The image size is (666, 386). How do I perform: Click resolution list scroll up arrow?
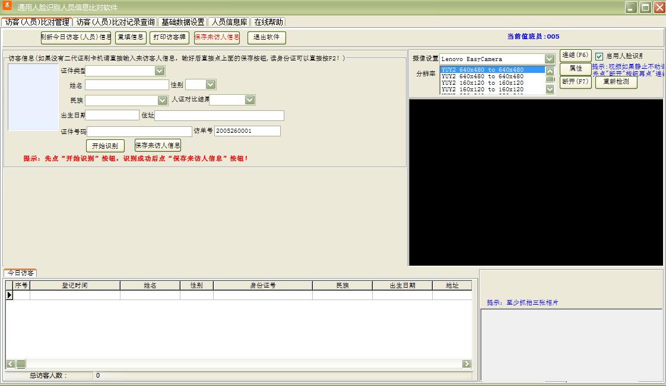pyautogui.click(x=550, y=71)
